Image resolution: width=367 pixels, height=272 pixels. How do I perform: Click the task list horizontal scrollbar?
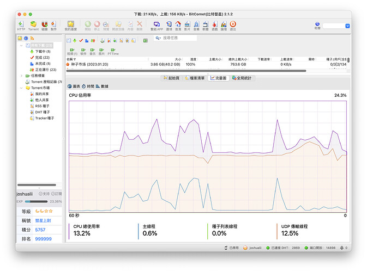click(x=186, y=71)
